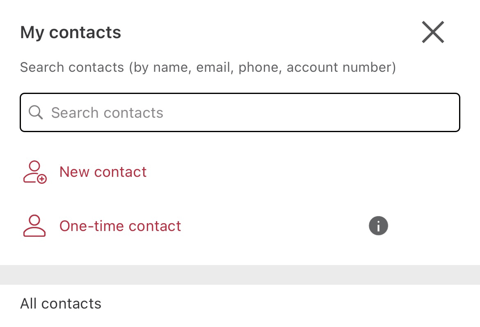Click the All contacts section header
The image size is (480, 327).
click(61, 304)
